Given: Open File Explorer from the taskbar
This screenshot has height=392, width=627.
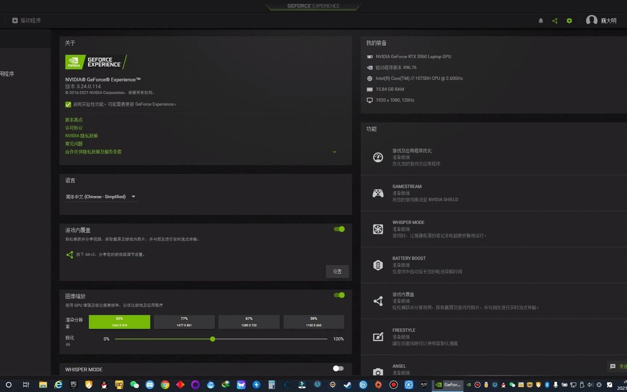Looking at the screenshot, I should [43, 385].
